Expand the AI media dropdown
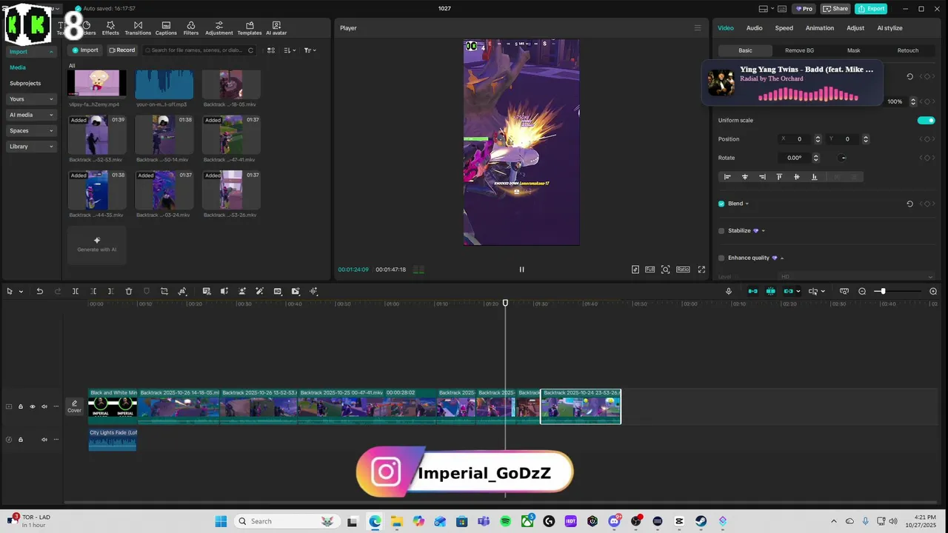Viewport: 948px width, 533px height. (x=51, y=115)
